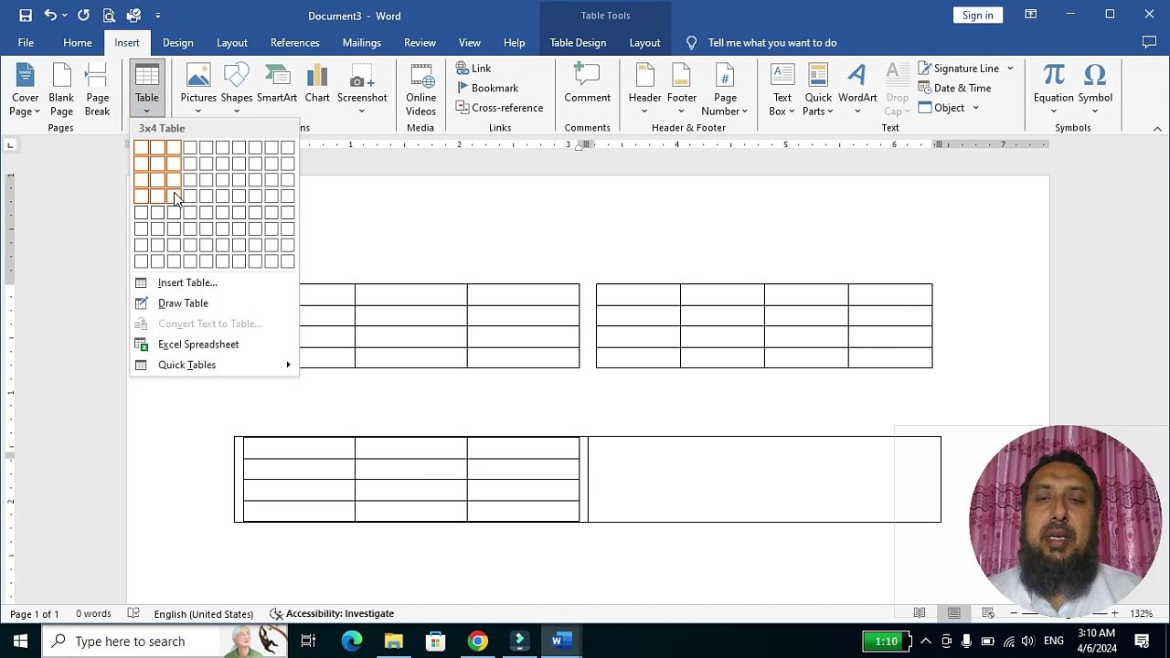Viewport: 1170px width, 658px height.
Task: Click the Sign in button
Action: coord(977,16)
